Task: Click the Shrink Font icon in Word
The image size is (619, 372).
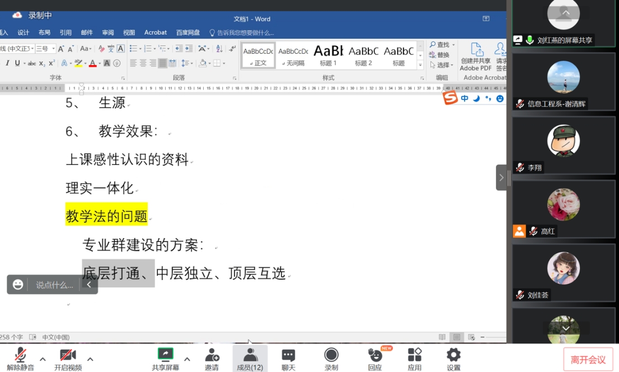Action: click(x=71, y=49)
